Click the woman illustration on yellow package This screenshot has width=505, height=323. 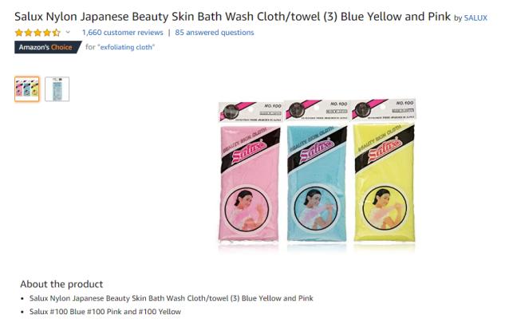(385, 208)
